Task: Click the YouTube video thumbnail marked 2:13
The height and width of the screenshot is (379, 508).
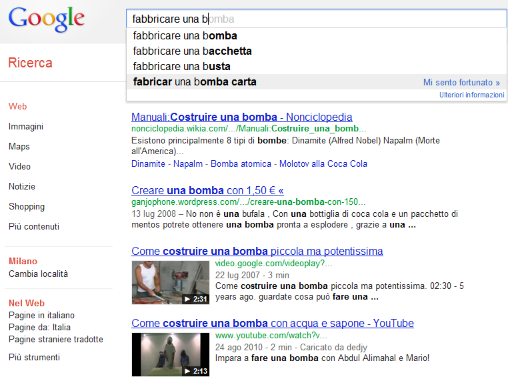Action: click(x=170, y=354)
